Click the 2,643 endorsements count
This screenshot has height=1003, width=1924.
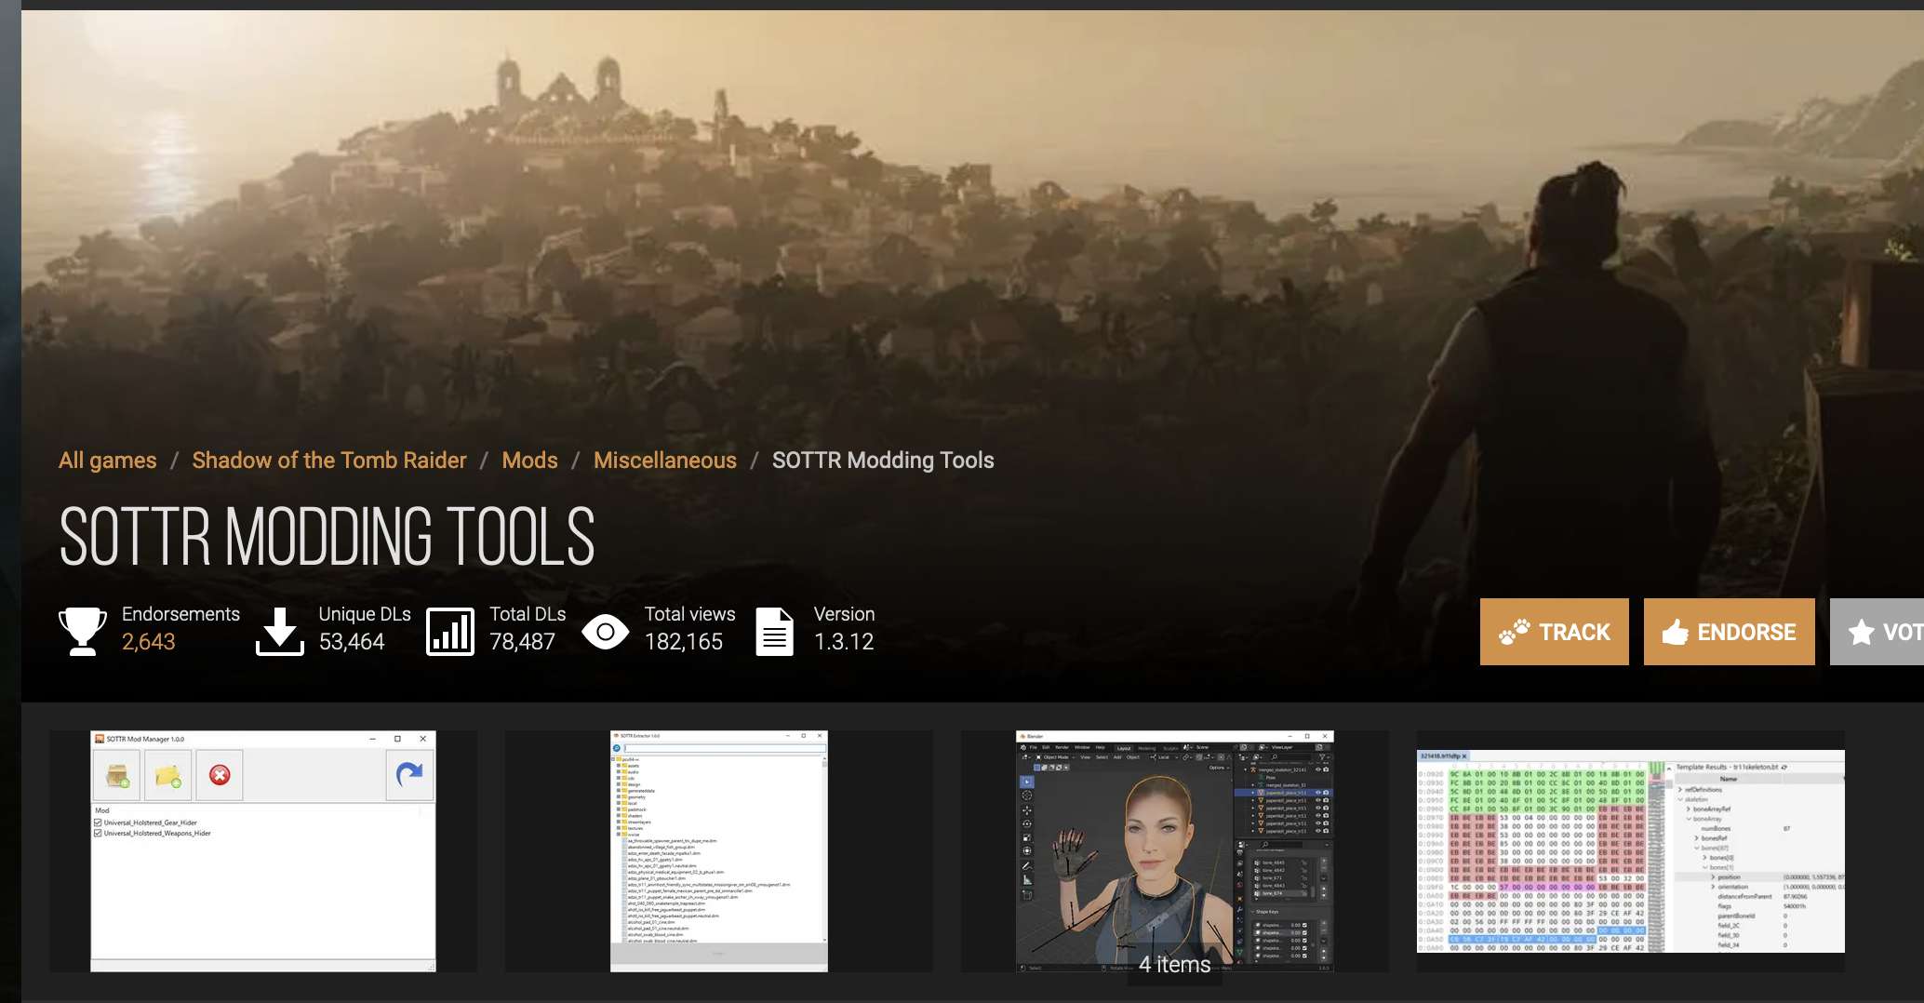coord(149,642)
